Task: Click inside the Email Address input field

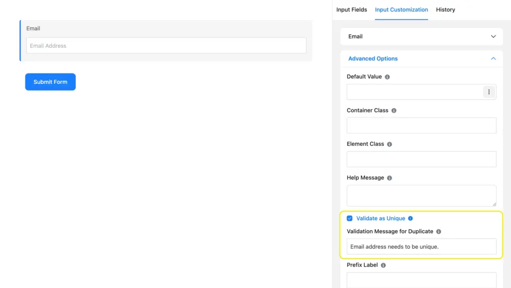Action: pos(166,45)
